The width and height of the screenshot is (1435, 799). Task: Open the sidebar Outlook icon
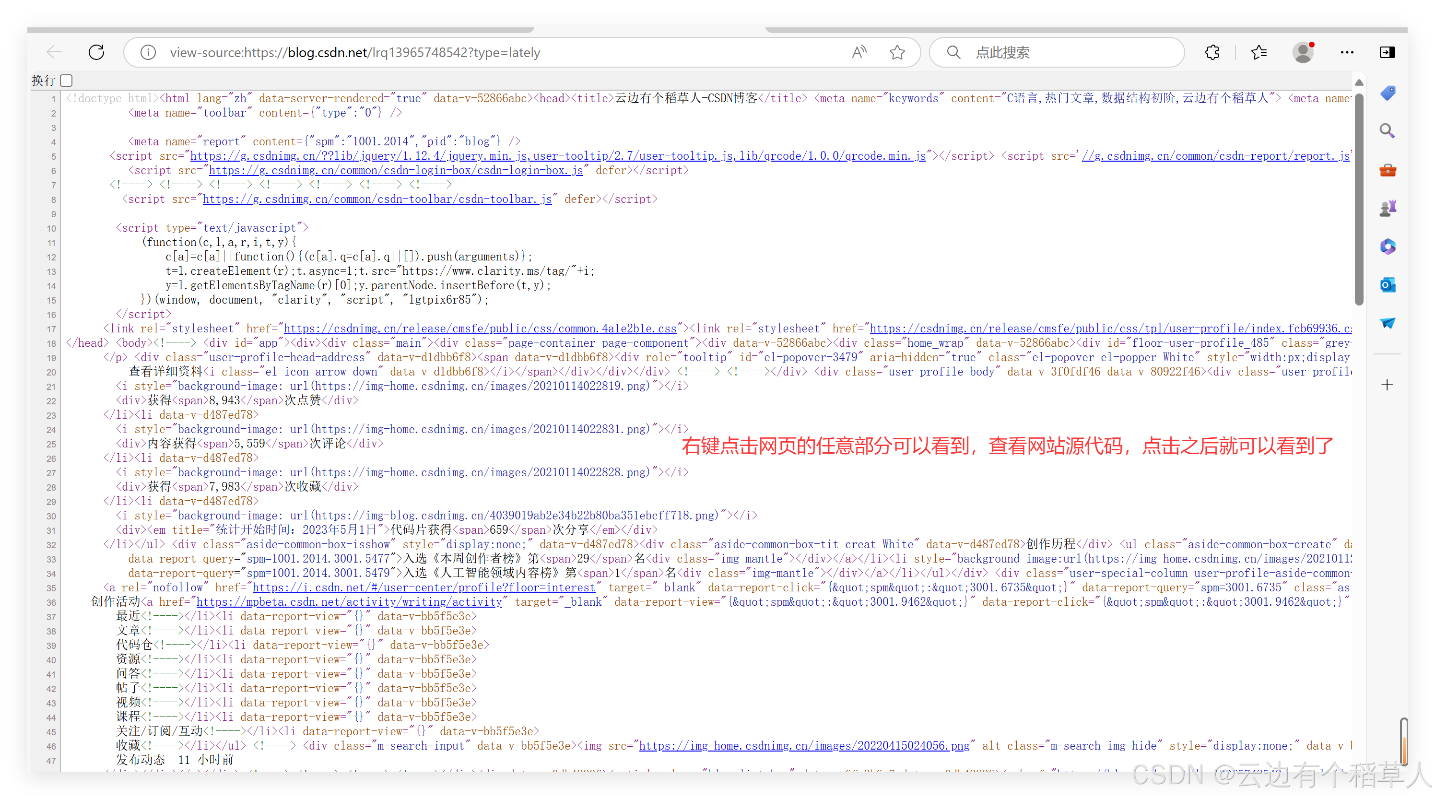[1387, 285]
